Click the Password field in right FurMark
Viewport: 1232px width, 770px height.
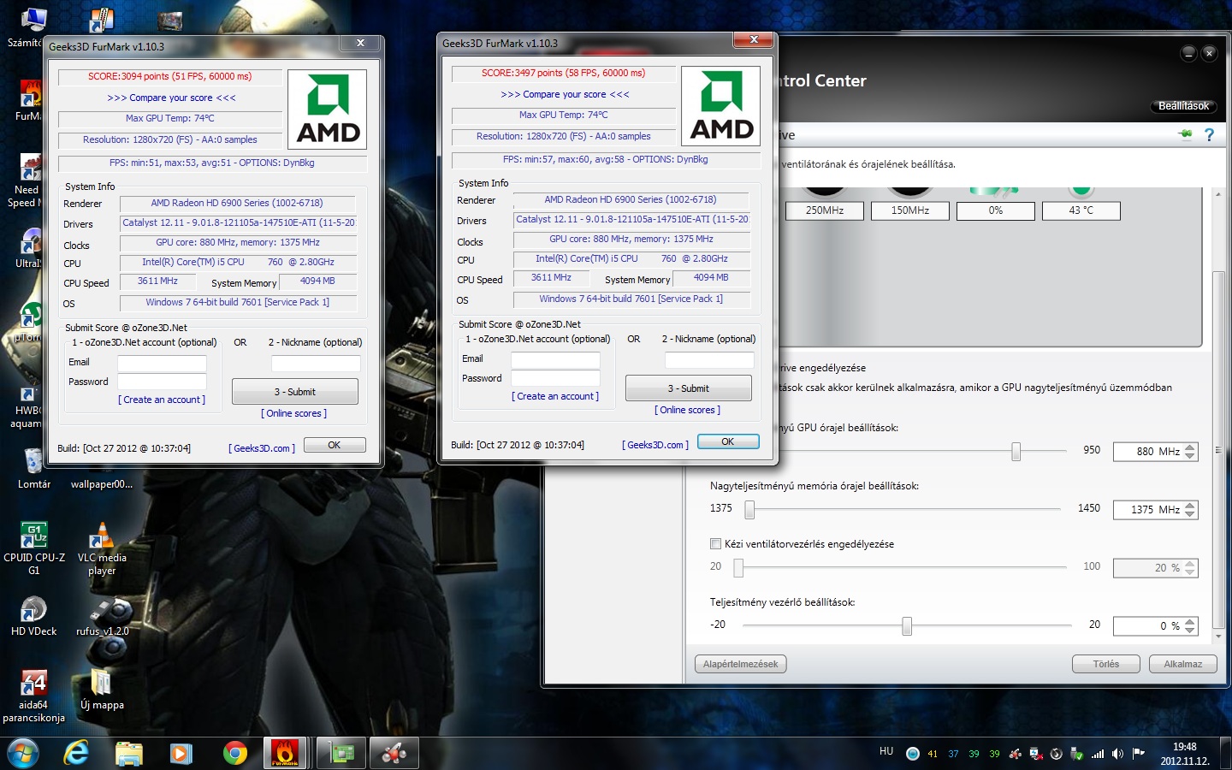tap(555, 379)
